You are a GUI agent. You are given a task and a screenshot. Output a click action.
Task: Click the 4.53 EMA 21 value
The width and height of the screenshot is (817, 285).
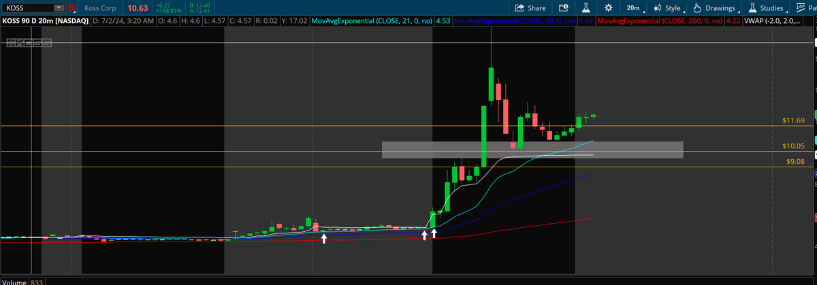(442, 22)
